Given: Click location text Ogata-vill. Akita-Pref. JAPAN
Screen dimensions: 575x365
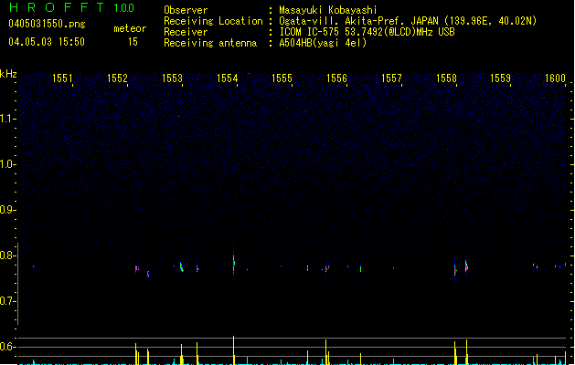Looking at the screenshot, I should [358, 21].
